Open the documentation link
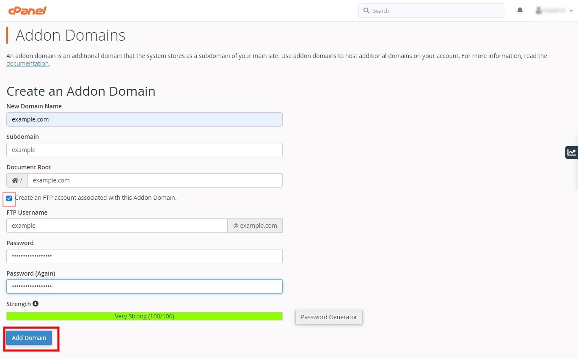 (28, 64)
